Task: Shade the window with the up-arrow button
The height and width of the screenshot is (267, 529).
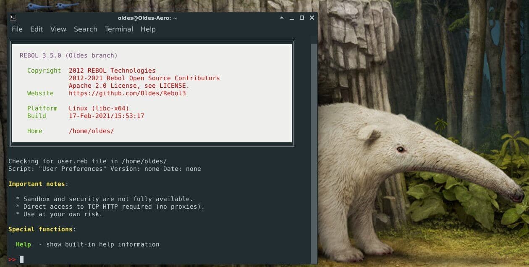Action: coord(283,18)
